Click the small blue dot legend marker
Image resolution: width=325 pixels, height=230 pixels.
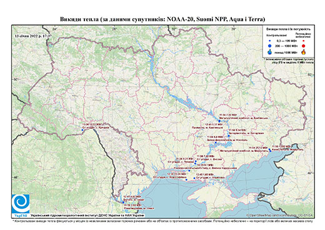[x=270, y=41]
